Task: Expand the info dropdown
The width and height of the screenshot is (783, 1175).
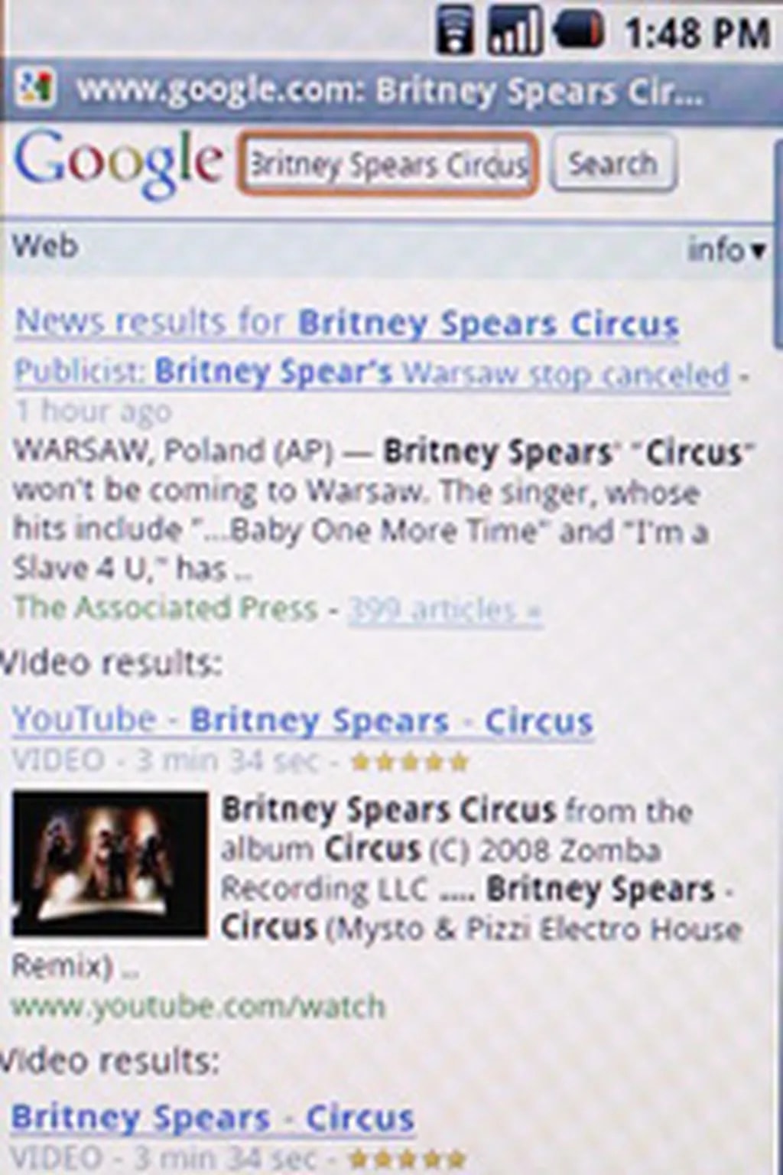Action: click(x=726, y=249)
